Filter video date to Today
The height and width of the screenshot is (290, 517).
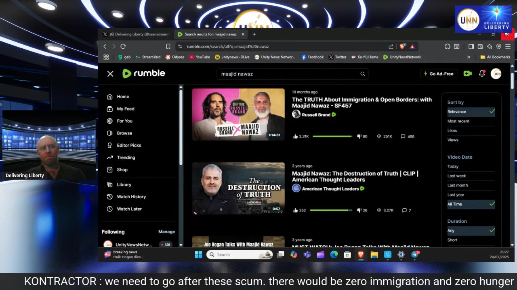pos(453,166)
